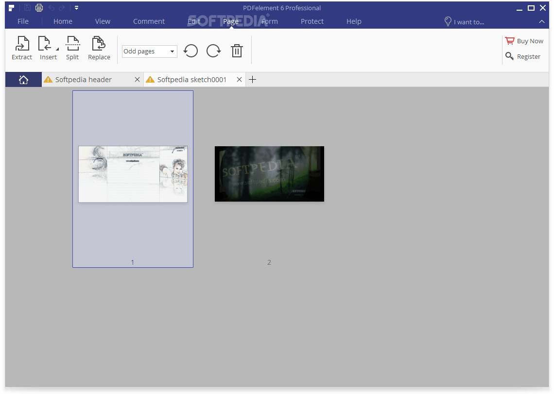Click the Save icon in quick access bar
Viewport: 554px width, 394px height.
tap(27, 8)
